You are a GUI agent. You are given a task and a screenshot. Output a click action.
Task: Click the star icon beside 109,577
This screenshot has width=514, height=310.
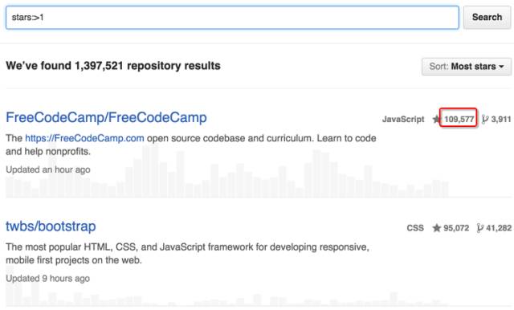click(x=436, y=119)
